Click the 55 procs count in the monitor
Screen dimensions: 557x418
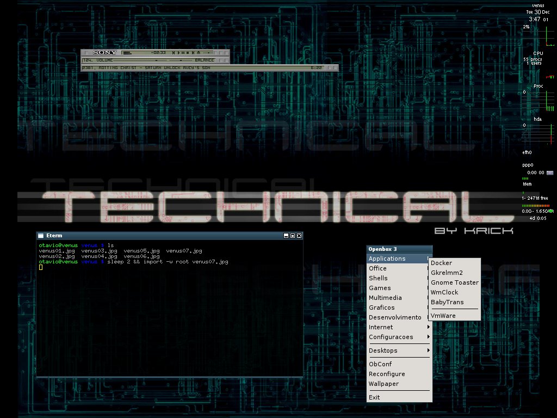533,59
